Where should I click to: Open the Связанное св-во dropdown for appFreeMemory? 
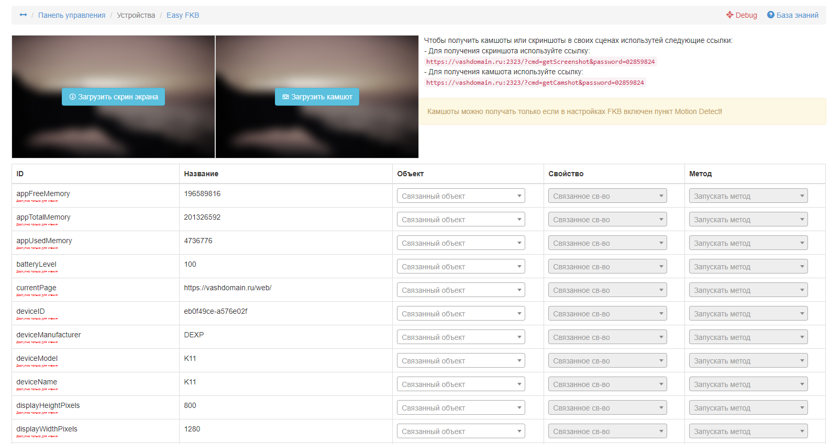tap(607, 196)
